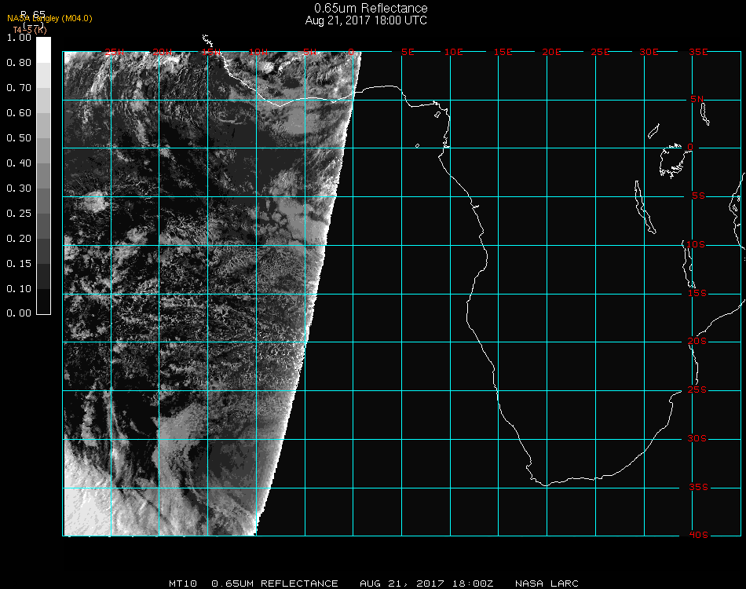Viewport: 746px width, 589px height.
Task: Click the footer "AUG 21, 2017 18:00Z" timestamp
Action: tap(426, 584)
